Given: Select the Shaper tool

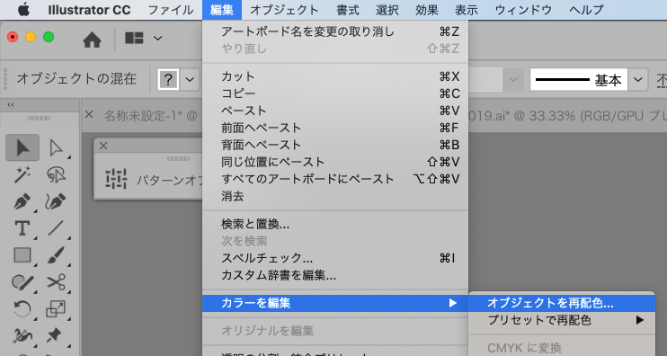Looking at the screenshot, I should pyautogui.click(x=22, y=282).
